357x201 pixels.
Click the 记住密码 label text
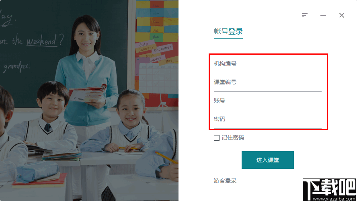232,137
